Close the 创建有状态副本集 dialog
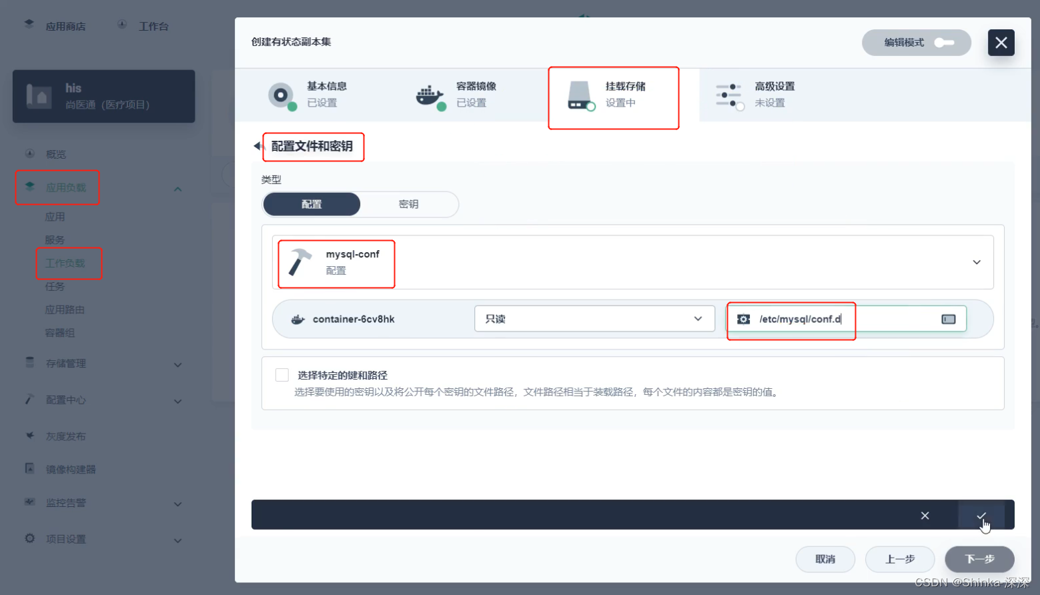 point(1001,43)
